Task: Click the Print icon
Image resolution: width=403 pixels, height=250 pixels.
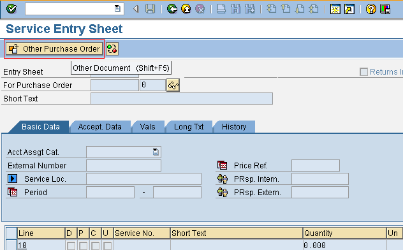Action: pyautogui.click(x=221, y=9)
